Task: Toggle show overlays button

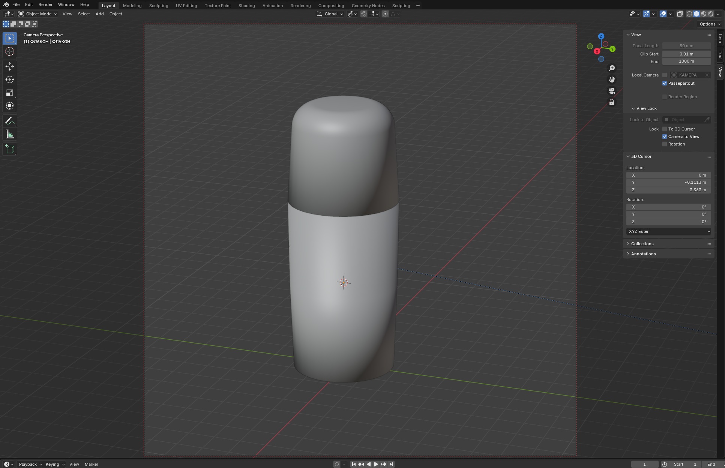Action: (663, 14)
